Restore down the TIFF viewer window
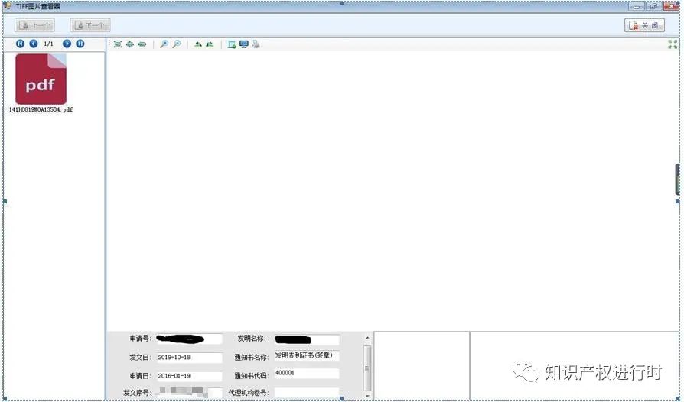The width and height of the screenshot is (684, 402). 653,7
